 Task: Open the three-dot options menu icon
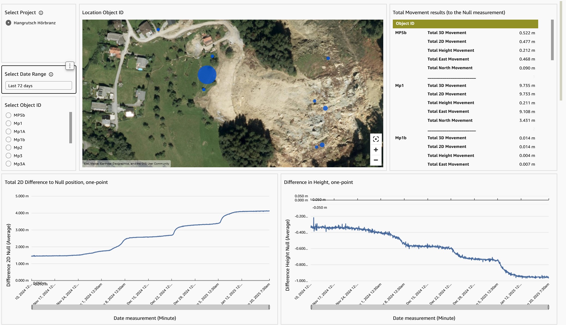pos(70,66)
